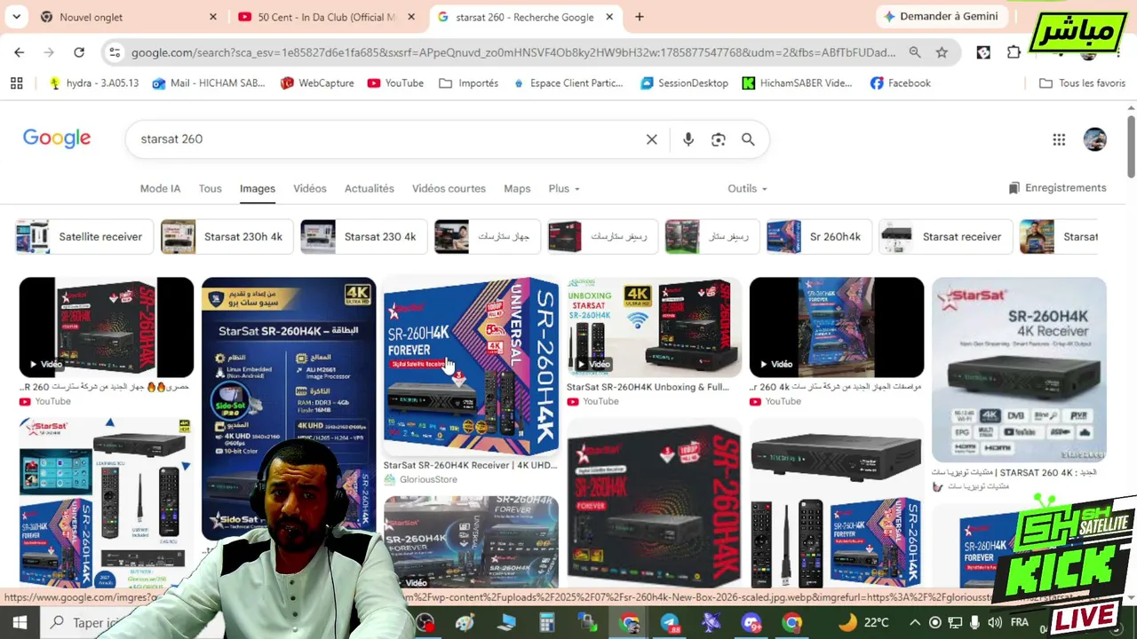Open the Actualités results tab
Viewport: 1137px width, 639px height.
(x=370, y=188)
